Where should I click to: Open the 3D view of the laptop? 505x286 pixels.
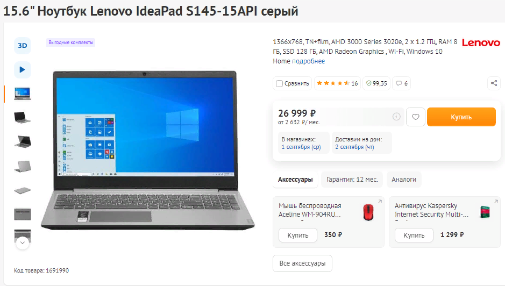click(22, 46)
